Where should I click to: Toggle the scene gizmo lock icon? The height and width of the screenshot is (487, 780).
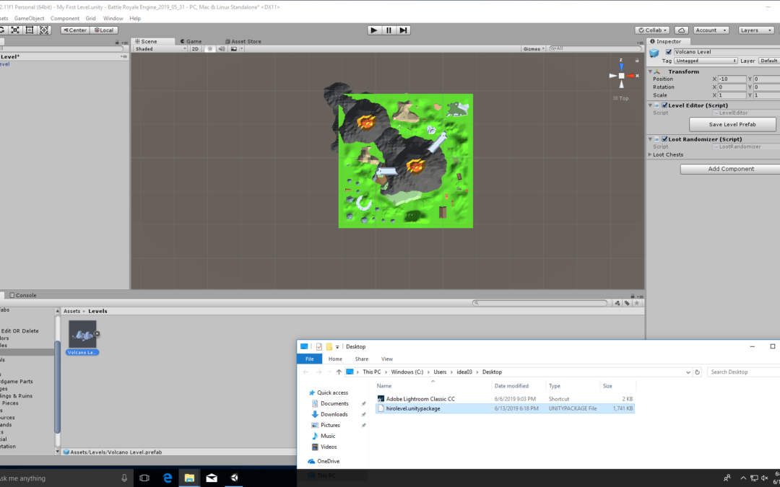tap(637, 60)
